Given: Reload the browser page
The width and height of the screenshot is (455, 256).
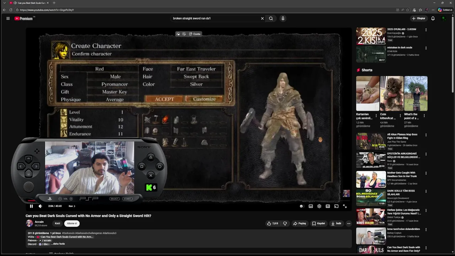Looking at the screenshot, I should pyautogui.click(x=11, y=10).
